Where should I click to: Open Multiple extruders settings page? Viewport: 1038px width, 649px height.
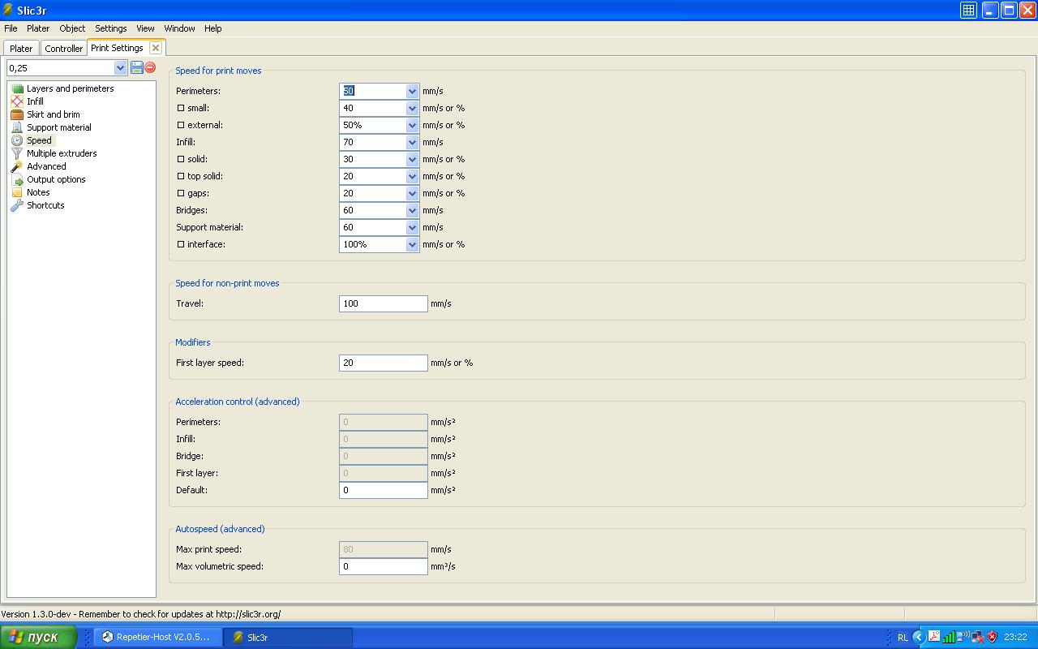61,153
